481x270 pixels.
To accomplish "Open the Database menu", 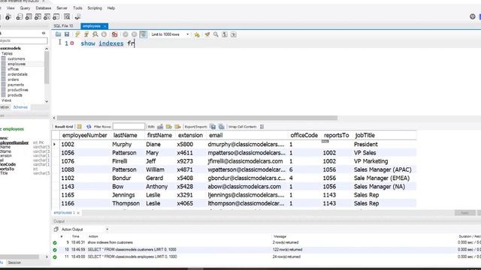I will click(44, 8).
